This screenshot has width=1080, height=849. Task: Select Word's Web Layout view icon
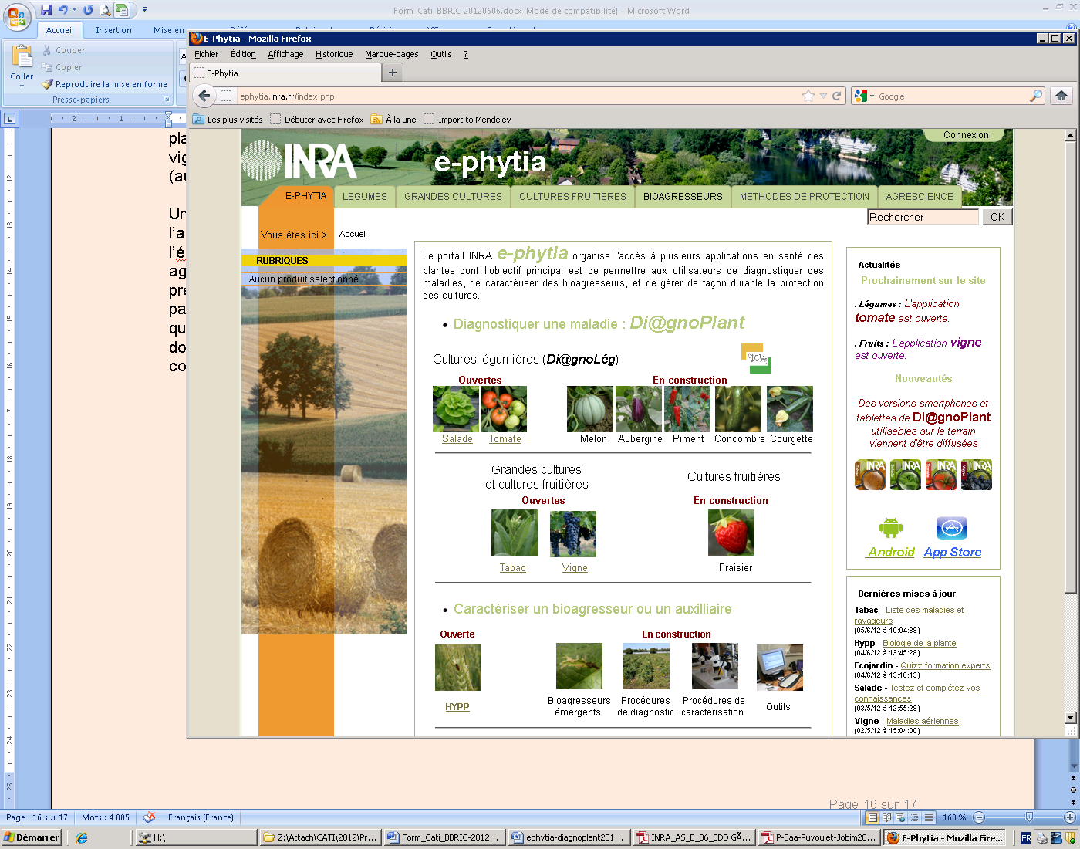click(901, 817)
